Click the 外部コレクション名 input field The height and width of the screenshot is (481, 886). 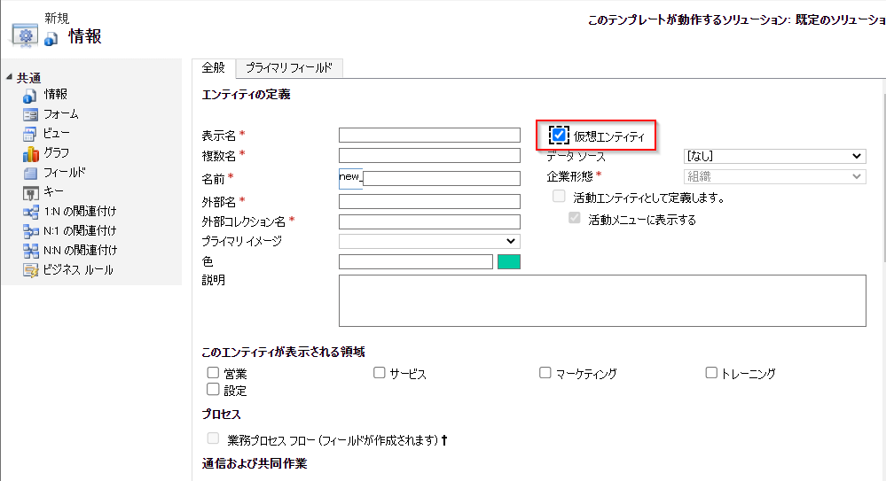[x=429, y=221]
